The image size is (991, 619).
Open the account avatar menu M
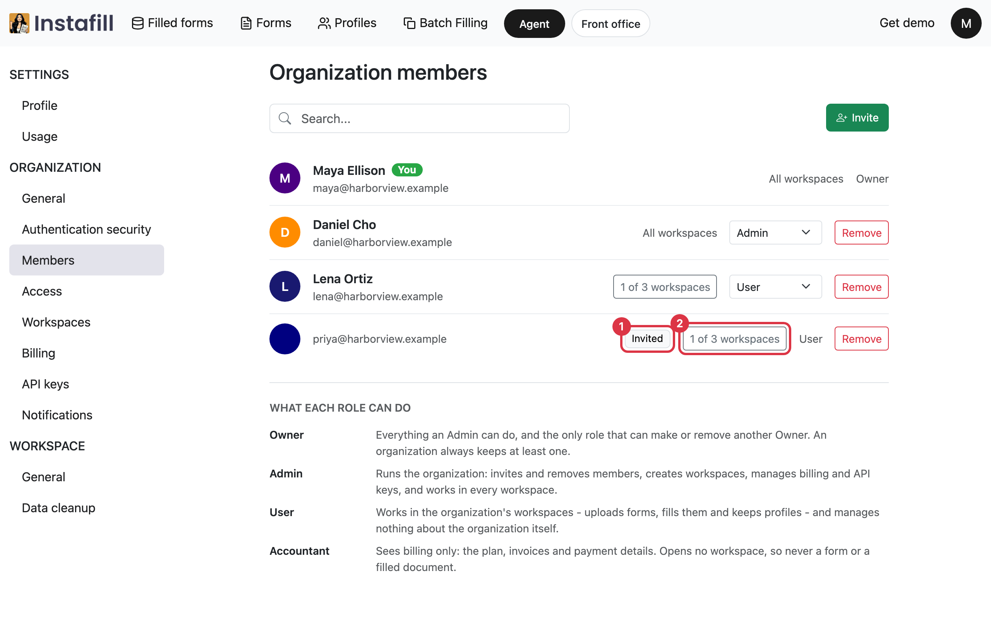(965, 23)
